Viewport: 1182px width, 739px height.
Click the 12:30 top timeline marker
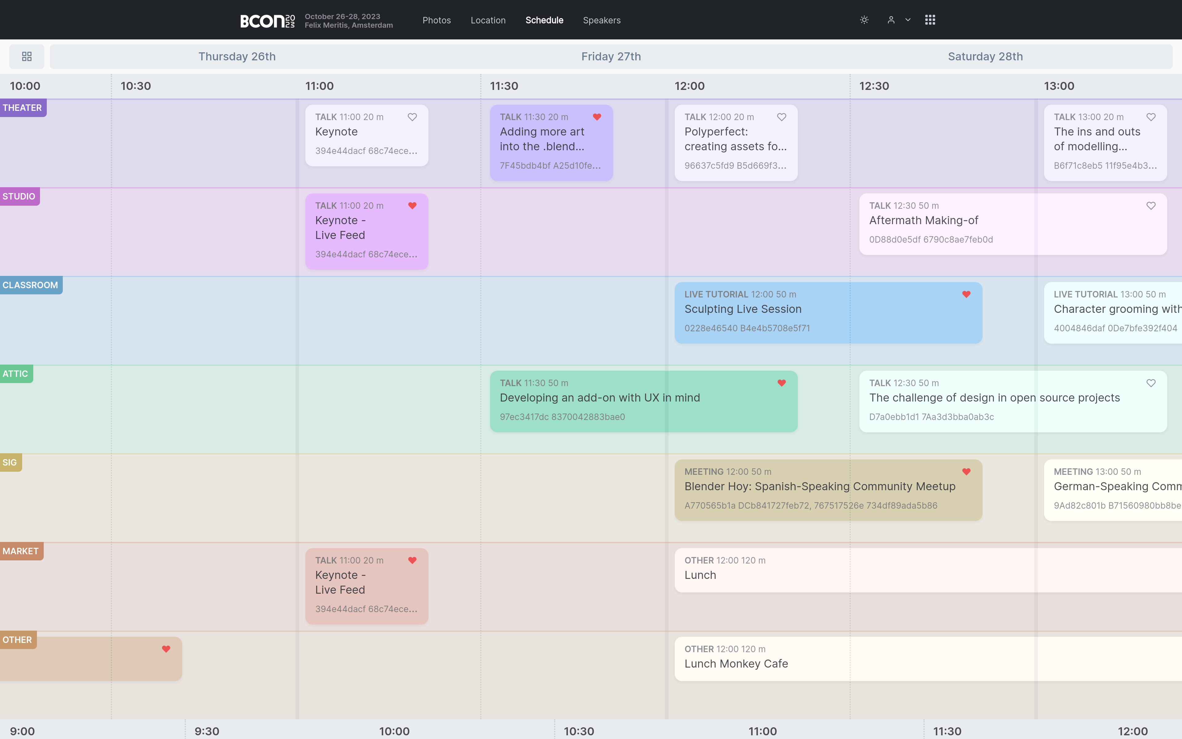pos(874,86)
